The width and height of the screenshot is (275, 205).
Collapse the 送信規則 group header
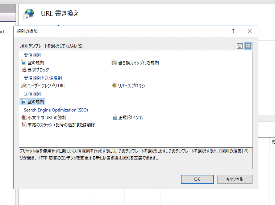click(x=33, y=94)
